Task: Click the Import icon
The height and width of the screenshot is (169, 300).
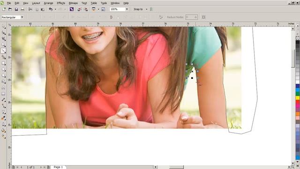Action: (80, 9)
